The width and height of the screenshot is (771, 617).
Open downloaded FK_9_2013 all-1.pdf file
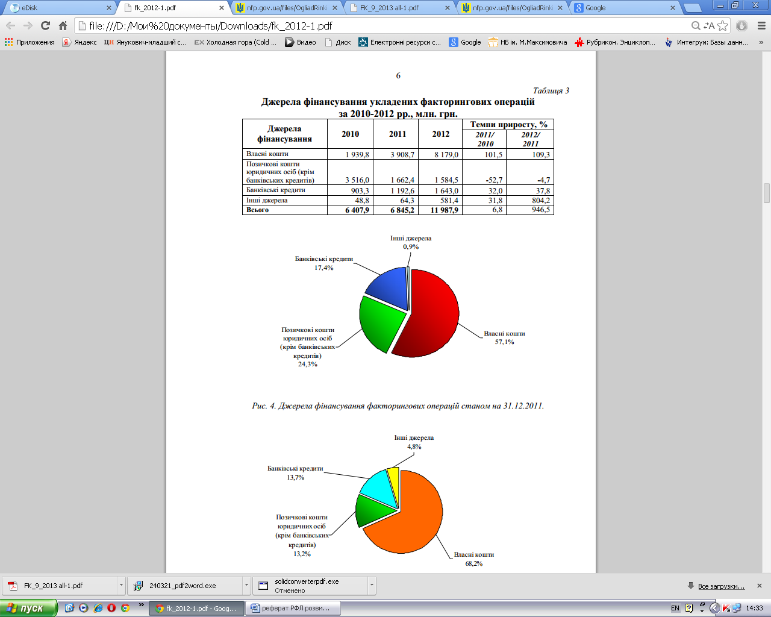[x=60, y=585]
